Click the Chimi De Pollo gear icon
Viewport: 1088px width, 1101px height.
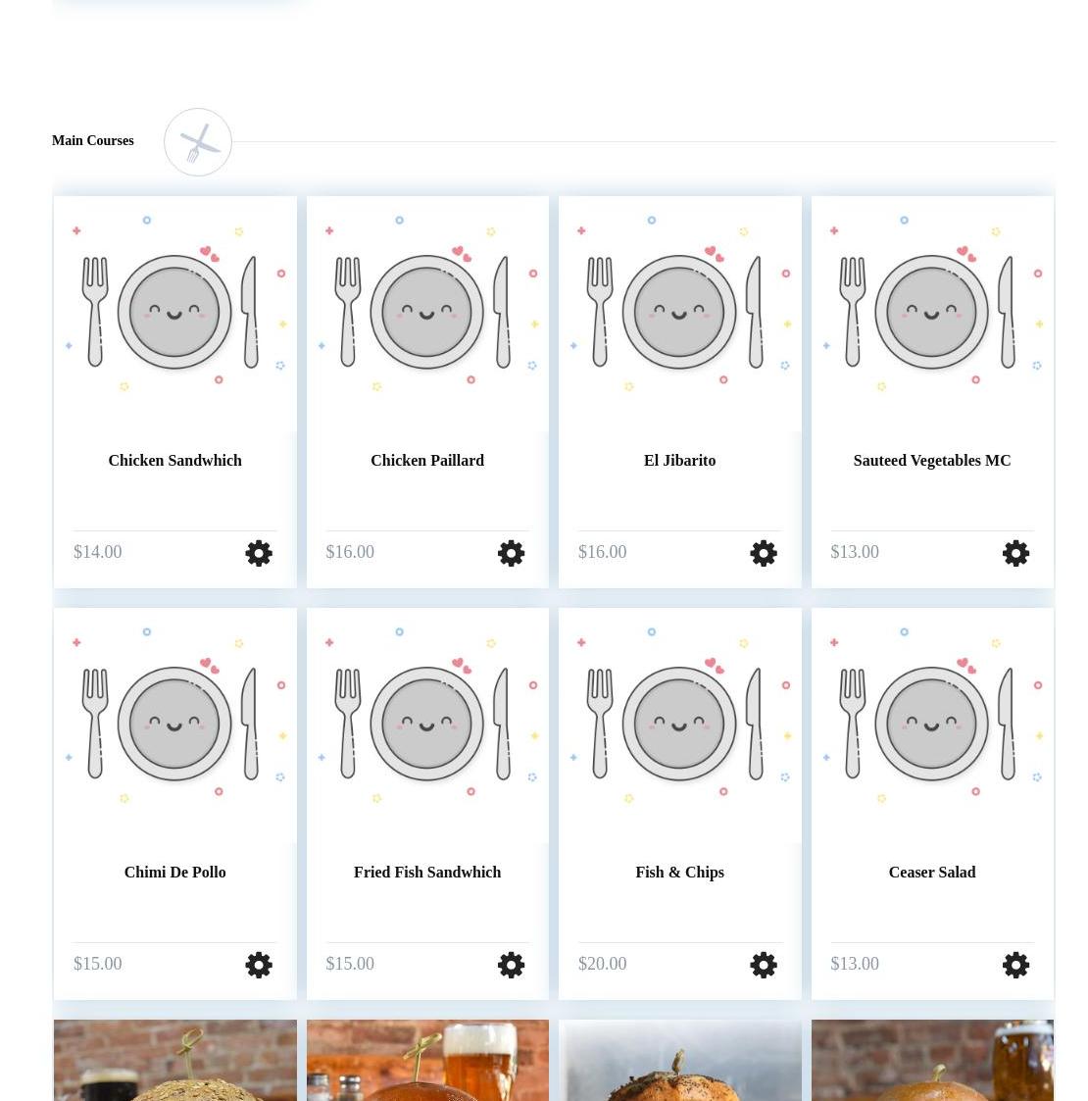tap(259, 965)
